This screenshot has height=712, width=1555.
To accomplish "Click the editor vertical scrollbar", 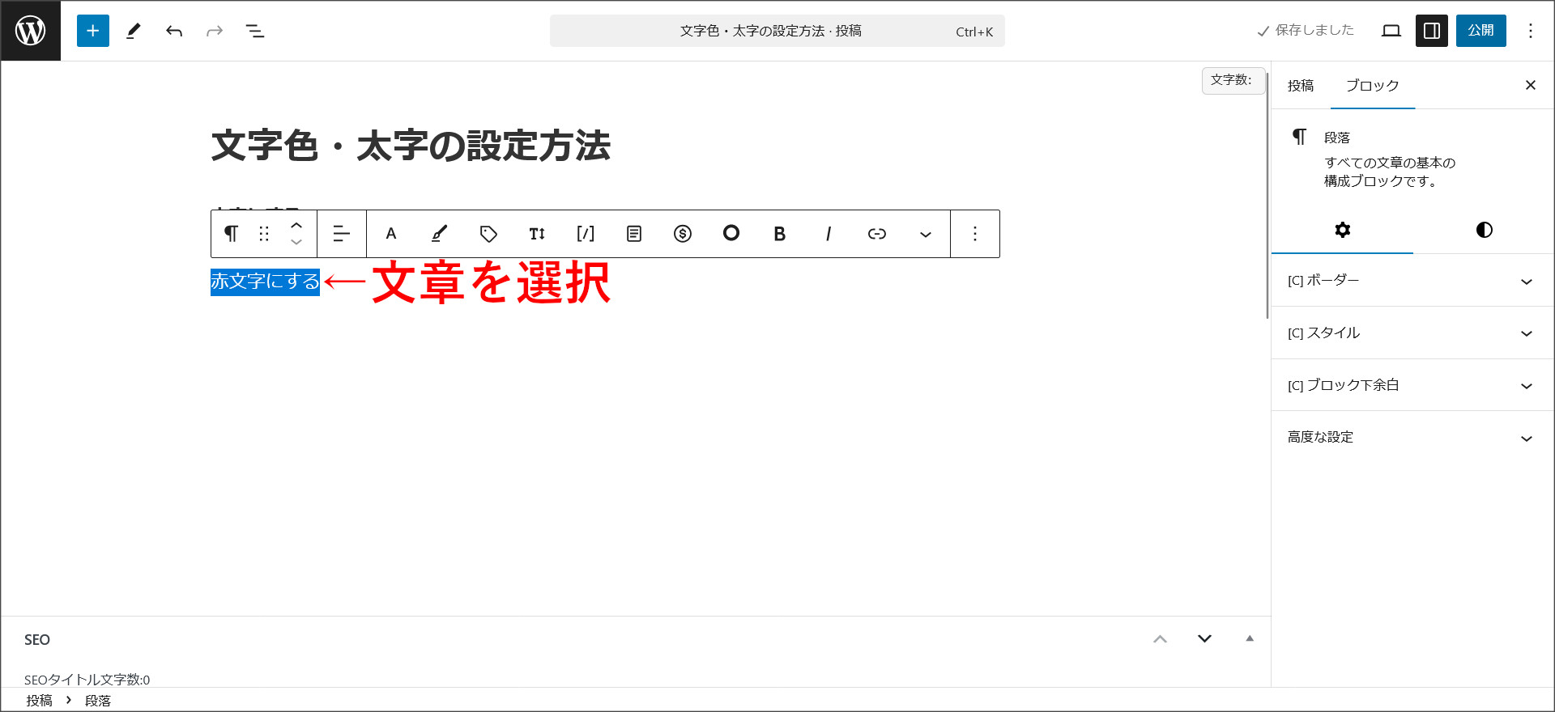I will coord(1267,194).
